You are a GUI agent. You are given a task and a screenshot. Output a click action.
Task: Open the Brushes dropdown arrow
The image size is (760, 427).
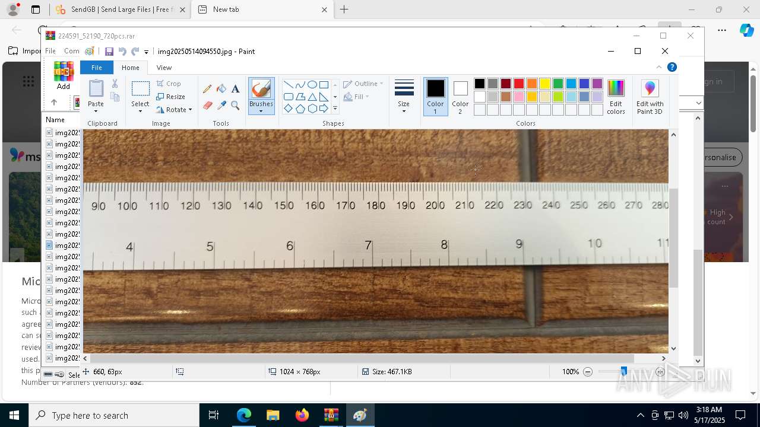pyautogui.click(x=261, y=111)
